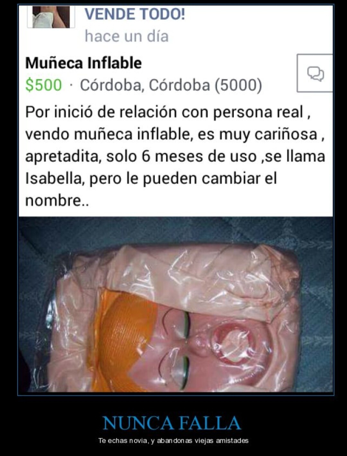The image size is (347, 456).
Task: Open the seller's profile picture thumbnail
Action: point(51,16)
